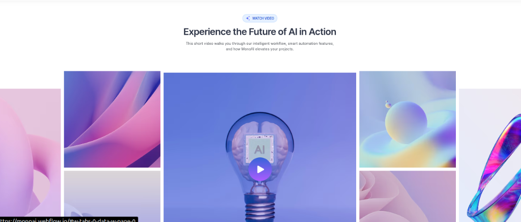Open the grey lavender thumbnail below wave image
Screen dimensions: 521x222
(112, 197)
